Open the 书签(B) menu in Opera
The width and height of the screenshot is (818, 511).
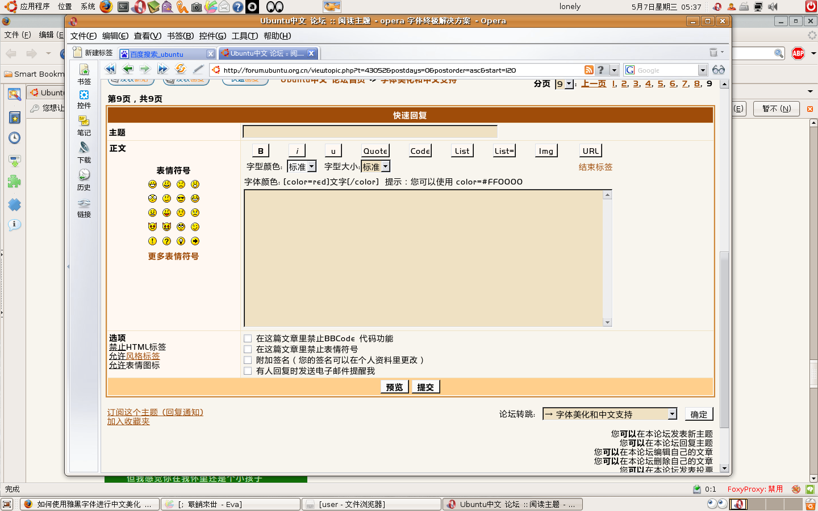point(181,36)
